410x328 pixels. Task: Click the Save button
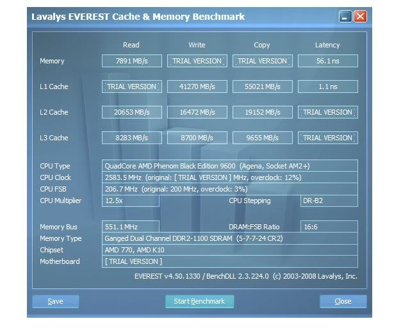click(56, 301)
